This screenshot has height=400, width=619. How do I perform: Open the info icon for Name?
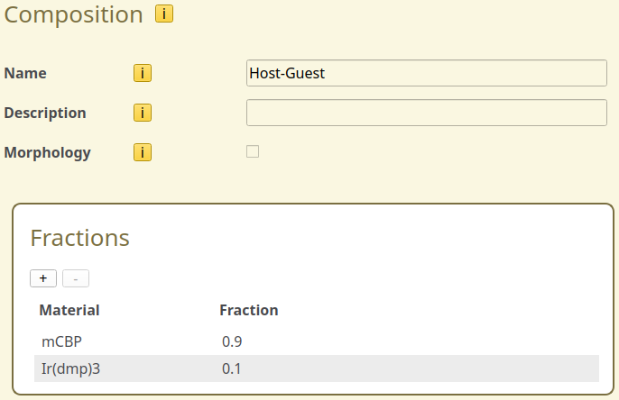pyautogui.click(x=142, y=73)
